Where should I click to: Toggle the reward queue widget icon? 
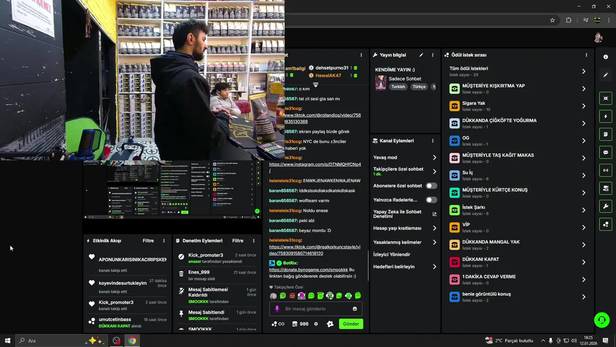click(605, 224)
